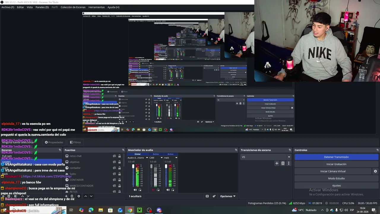Toggle visibility of retos chat source
380x214 pixels.
click(x=114, y=156)
